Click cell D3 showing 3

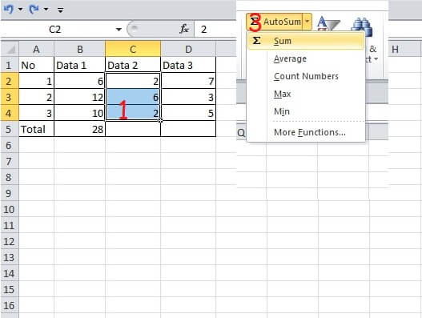pyautogui.click(x=188, y=97)
